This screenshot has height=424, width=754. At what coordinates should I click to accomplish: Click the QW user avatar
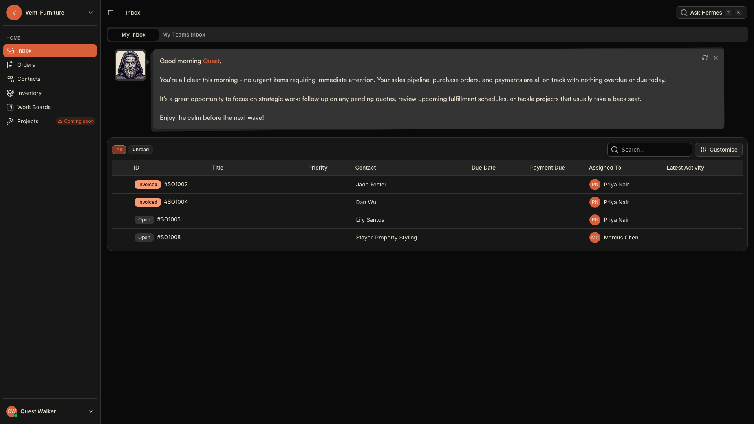[x=12, y=411]
